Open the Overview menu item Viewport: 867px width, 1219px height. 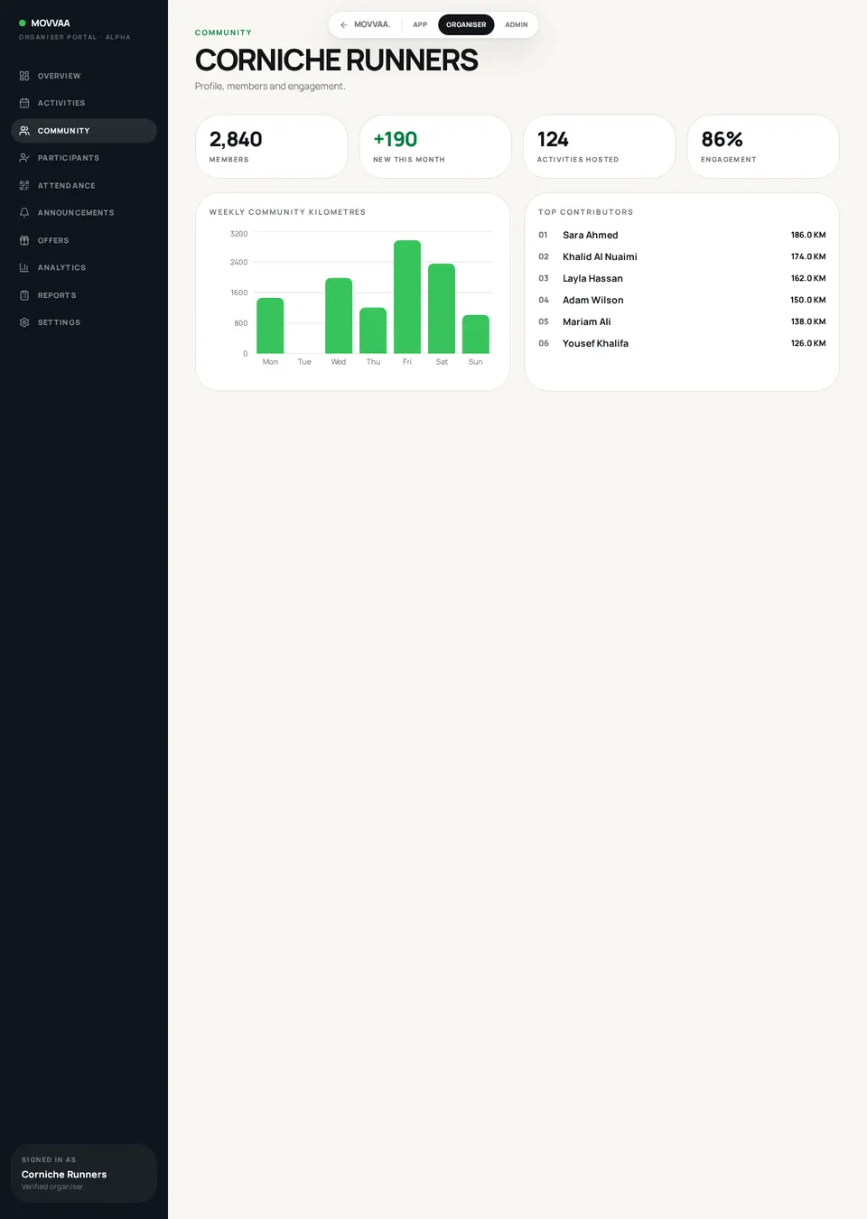pos(84,76)
